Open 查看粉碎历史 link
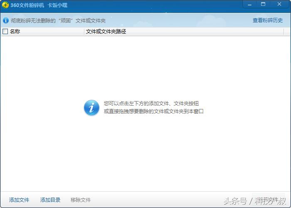This screenshot has width=291, height=208. click(268, 20)
